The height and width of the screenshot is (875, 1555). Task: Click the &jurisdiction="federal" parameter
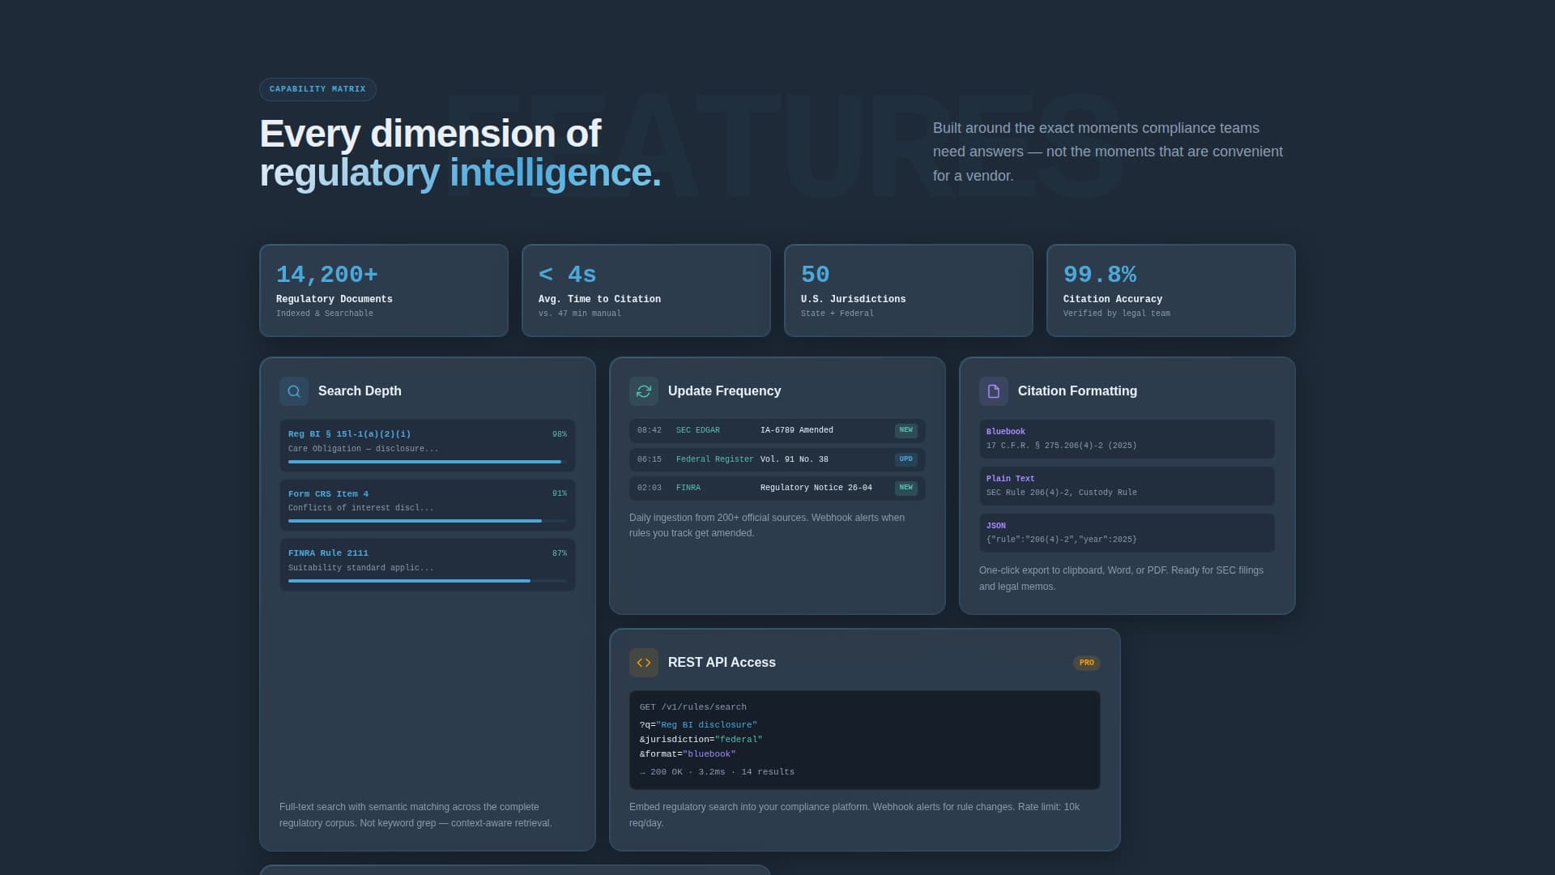click(x=701, y=740)
